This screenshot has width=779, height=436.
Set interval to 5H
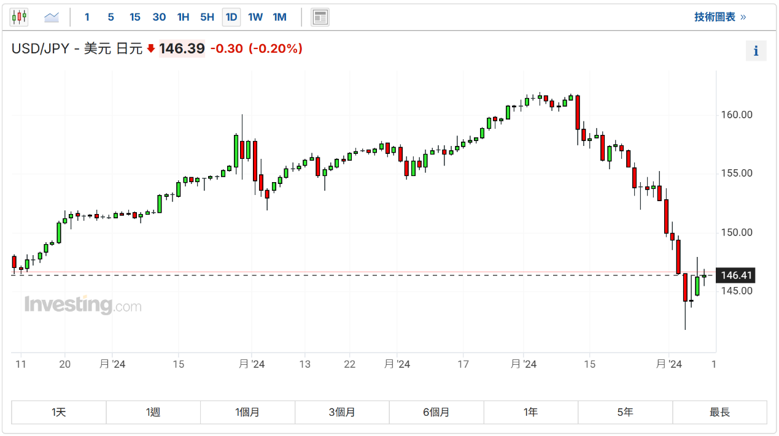(x=207, y=17)
